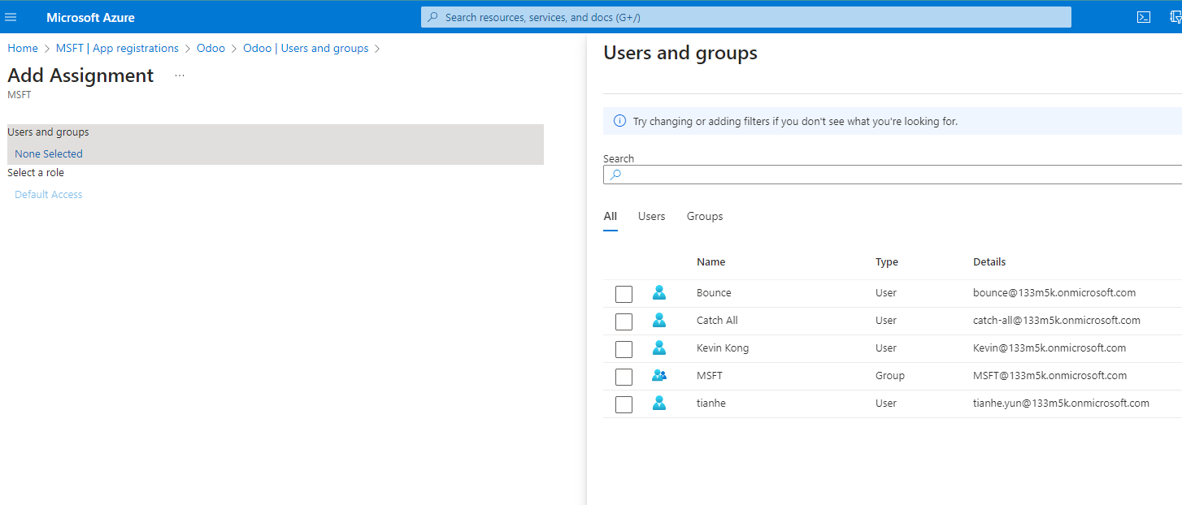Tick the tianhe user checkbox
The width and height of the screenshot is (1182, 505).
point(624,404)
